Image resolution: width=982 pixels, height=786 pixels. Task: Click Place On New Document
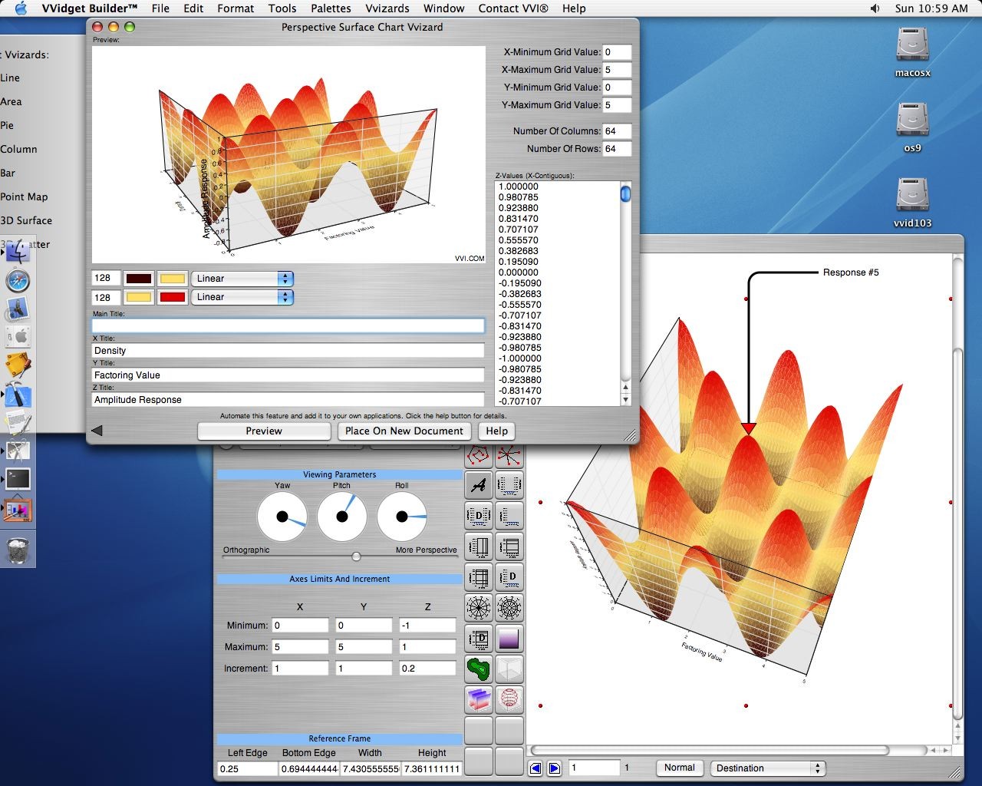(404, 431)
